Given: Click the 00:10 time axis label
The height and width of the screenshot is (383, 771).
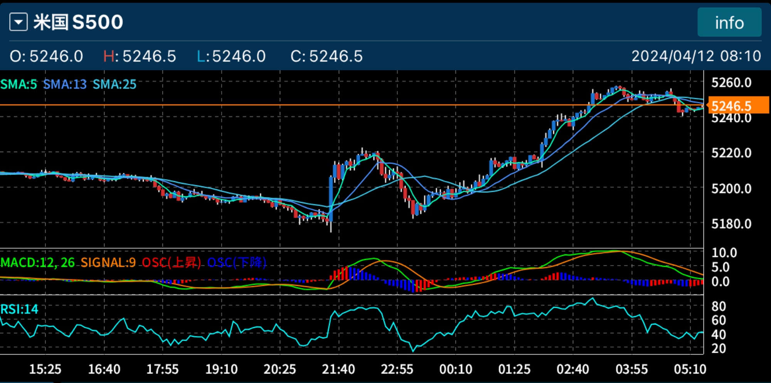Looking at the screenshot, I should (456, 370).
